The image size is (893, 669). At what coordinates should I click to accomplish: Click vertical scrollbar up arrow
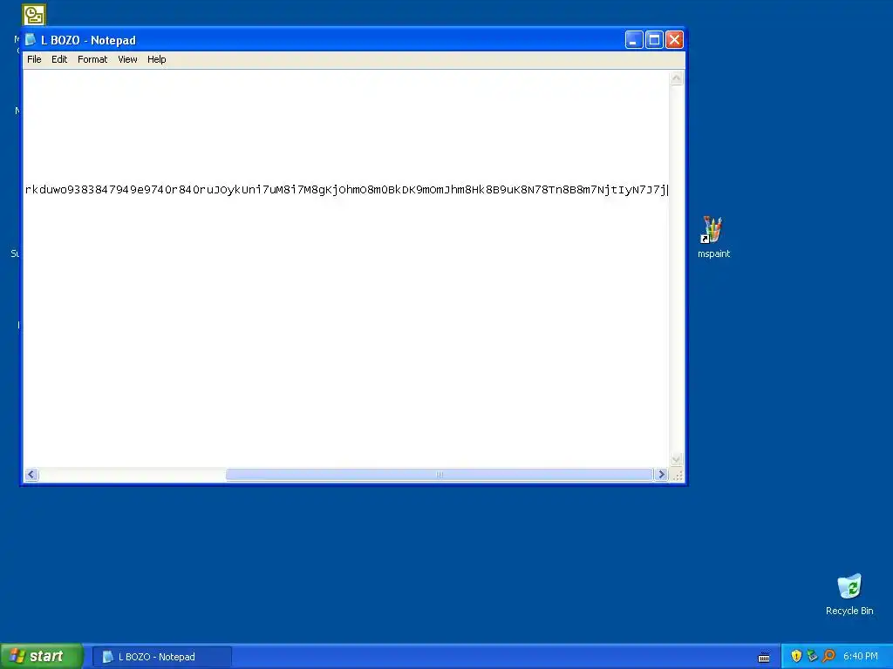[677, 78]
